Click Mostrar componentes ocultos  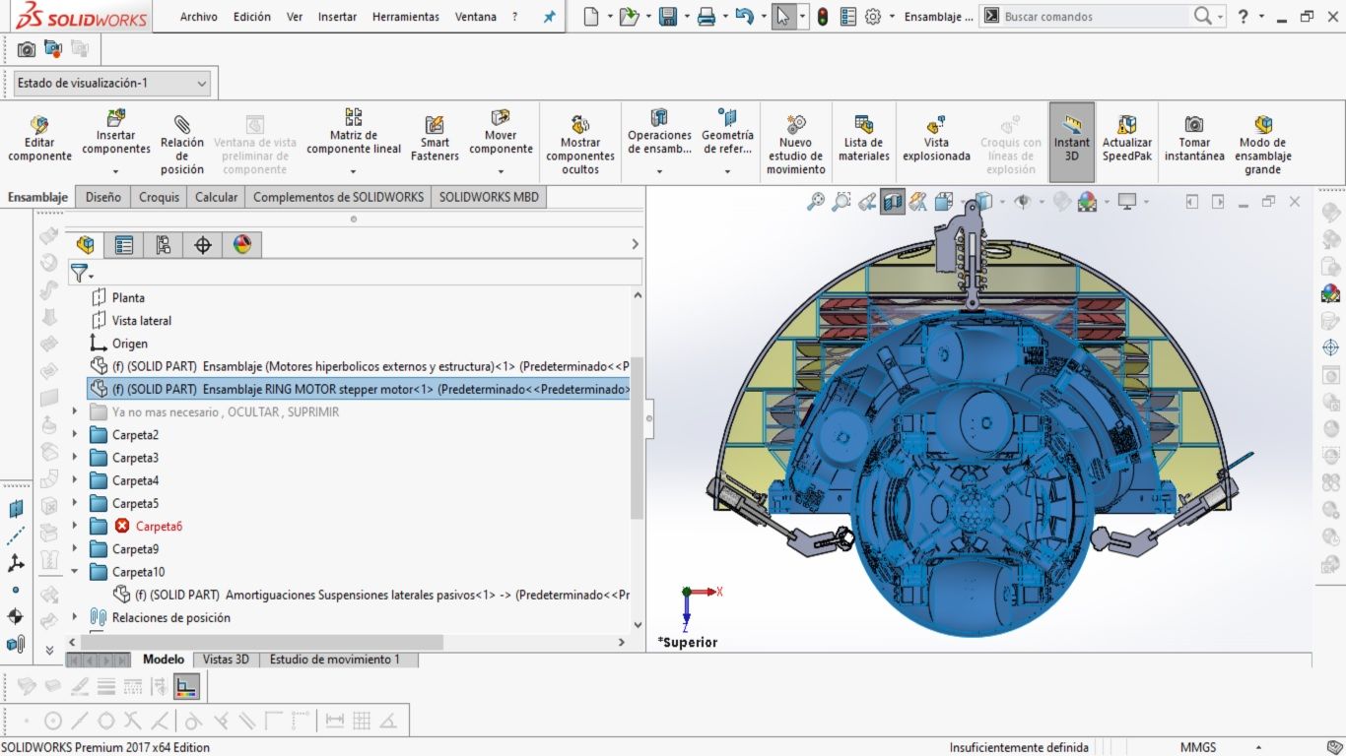pyautogui.click(x=580, y=144)
